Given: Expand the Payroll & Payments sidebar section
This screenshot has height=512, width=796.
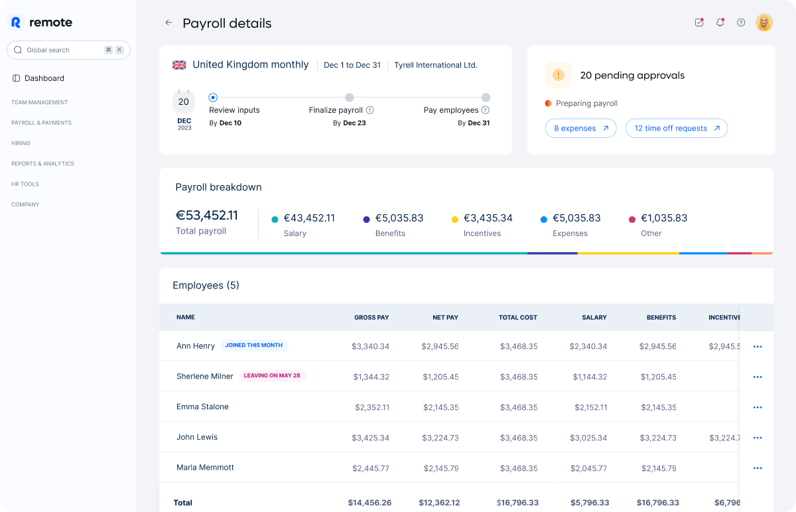Looking at the screenshot, I should point(41,123).
